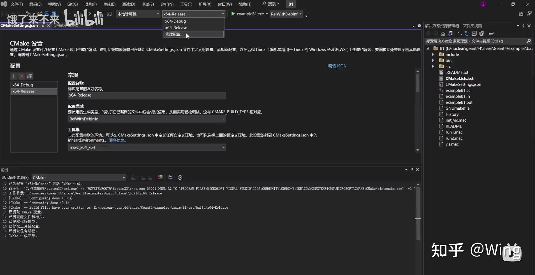Screen dimensions: 535x275
Task: Remove the selected CMake configuration
Action: [22, 76]
